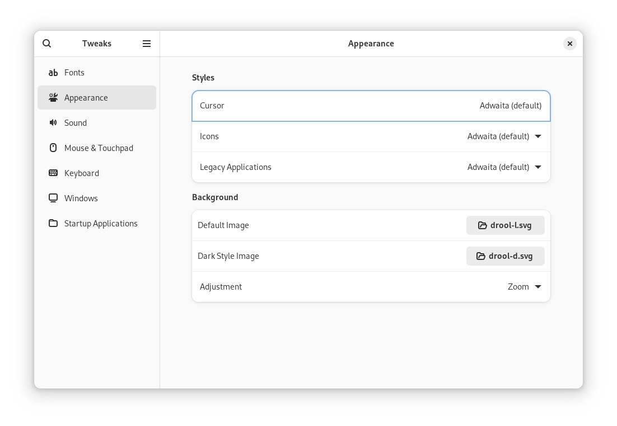Click 'Adwaita (default)' value for Legacy Applications
617x426 pixels.
498,167
